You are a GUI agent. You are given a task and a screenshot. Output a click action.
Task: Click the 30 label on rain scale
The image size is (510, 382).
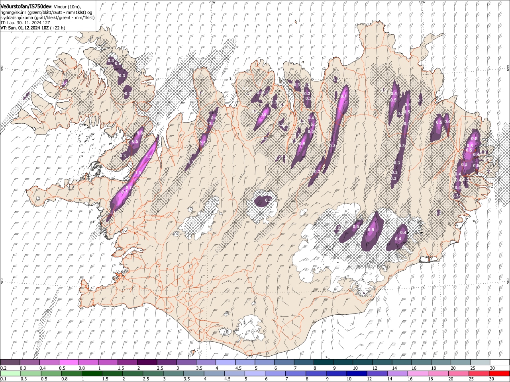(x=492, y=379)
